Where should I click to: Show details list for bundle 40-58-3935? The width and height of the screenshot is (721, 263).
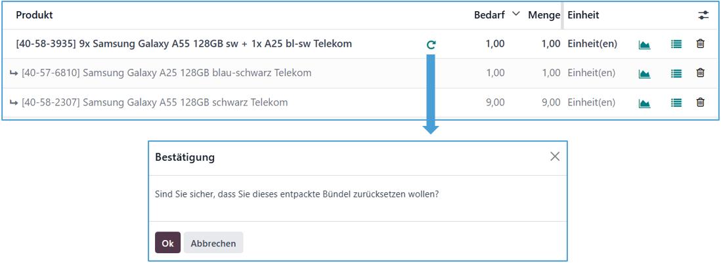676,45
